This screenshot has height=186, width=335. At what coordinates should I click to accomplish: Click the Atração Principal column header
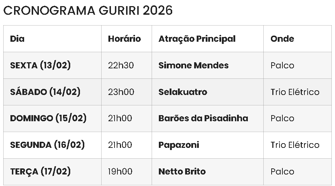click(x=197, y=39)
